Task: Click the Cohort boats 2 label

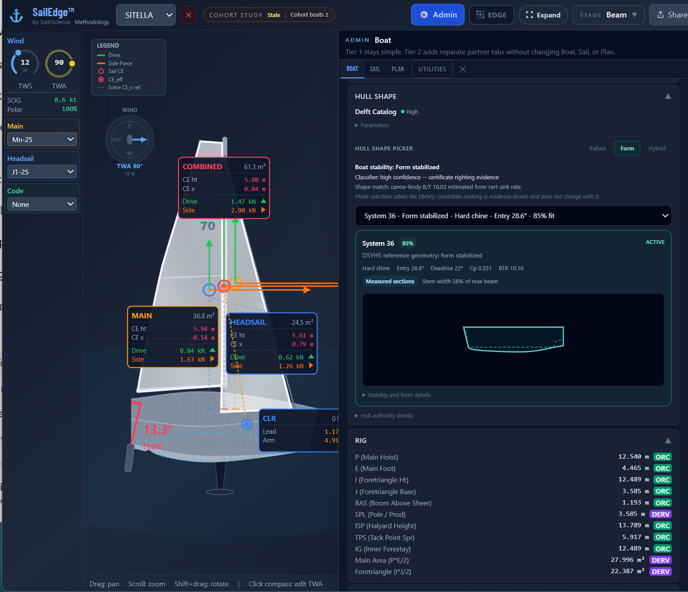Action: 309,15
